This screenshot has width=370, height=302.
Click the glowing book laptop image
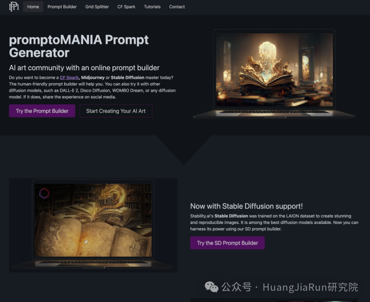(x=274, y=74)
